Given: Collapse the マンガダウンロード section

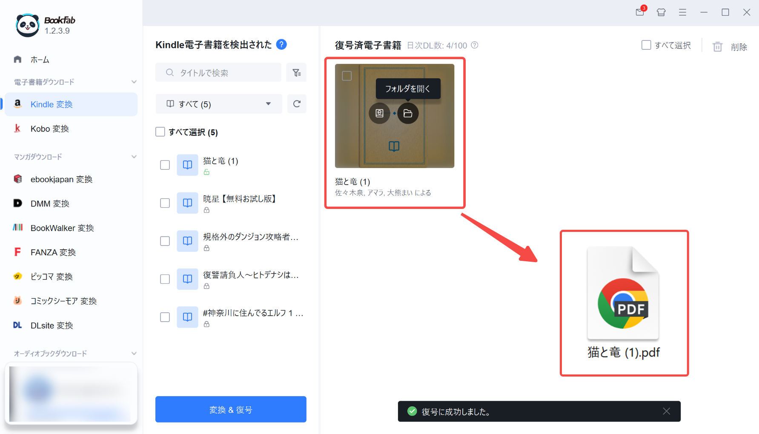Looking at the screenshot, I should tap(134, 157).
